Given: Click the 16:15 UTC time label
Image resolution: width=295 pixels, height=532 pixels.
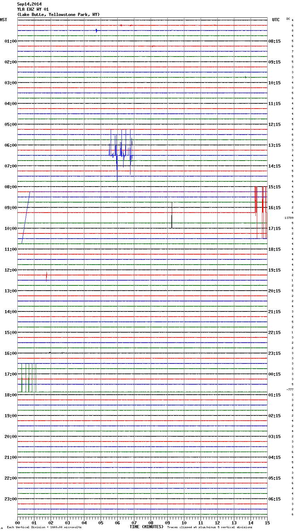Looking at the screenshot, I should click(x=275, y=208).
